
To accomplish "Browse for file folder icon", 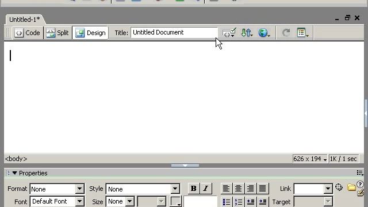I will pos(351,187).
